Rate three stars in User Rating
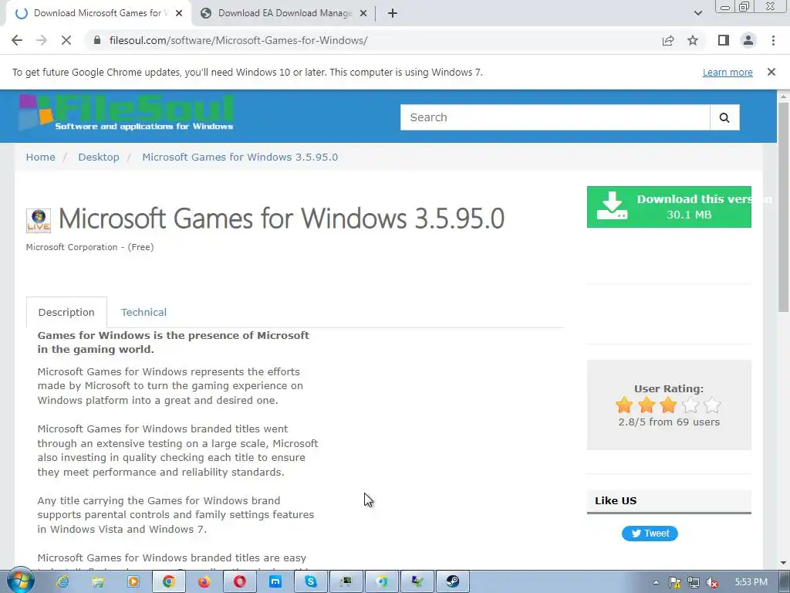The image size is (790, 593). [x=669, y=405]
